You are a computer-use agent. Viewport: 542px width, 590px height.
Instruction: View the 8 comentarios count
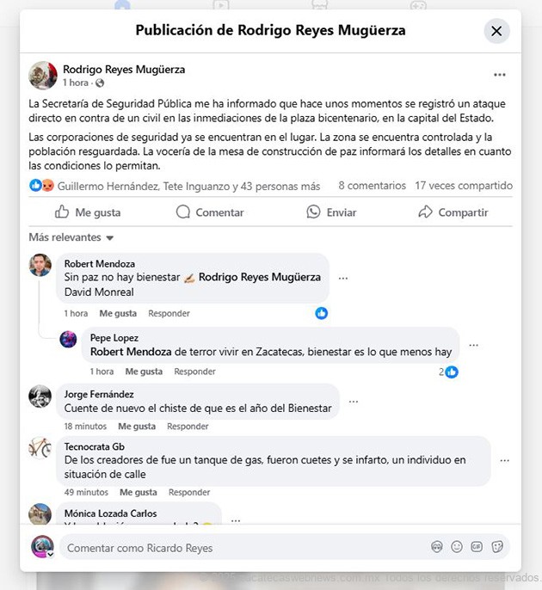click(x=372, y=186)
